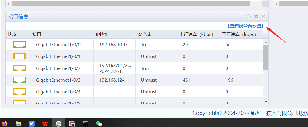Refresh the 接口信息 panel
The width and height of the screenshot is (308, 127).
click(248, 16)
